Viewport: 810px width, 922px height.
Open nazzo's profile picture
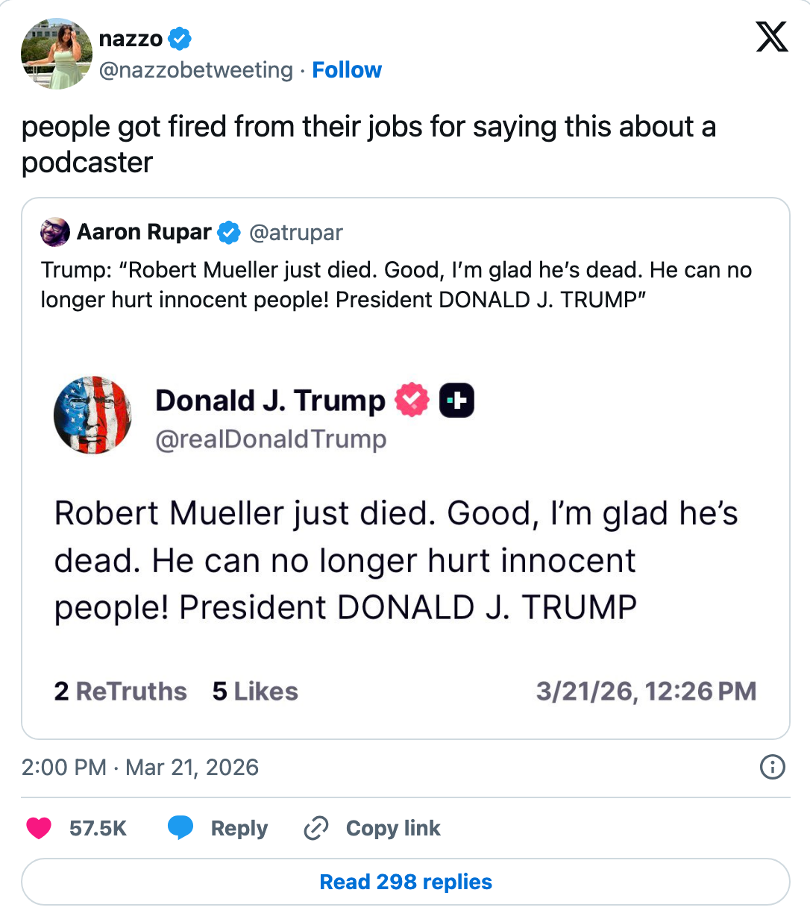click(56, 54)
